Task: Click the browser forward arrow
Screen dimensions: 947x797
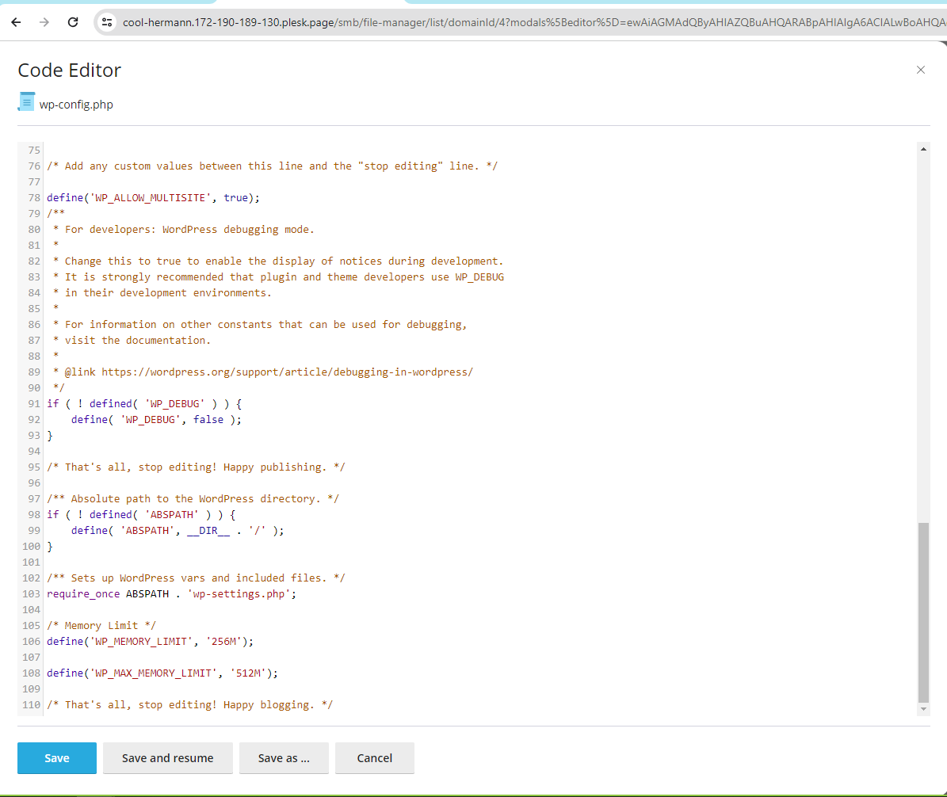Action: pyautogui.click(x=44, y=22)
